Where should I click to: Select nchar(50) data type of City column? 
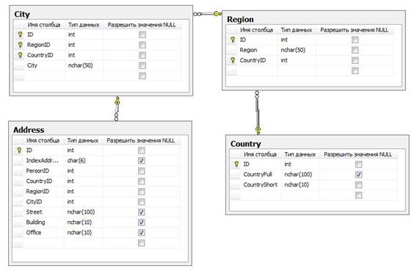(x=80, y=65)
